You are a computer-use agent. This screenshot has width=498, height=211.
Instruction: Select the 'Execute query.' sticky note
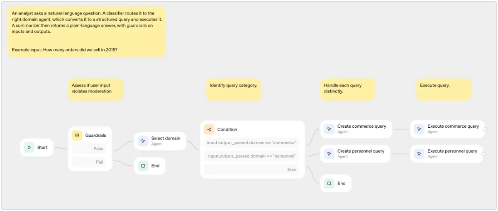[x=444, y=90]
